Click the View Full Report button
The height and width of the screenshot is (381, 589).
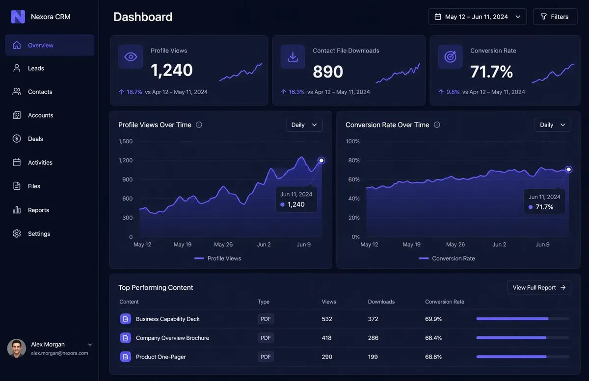tap(539, 287)
